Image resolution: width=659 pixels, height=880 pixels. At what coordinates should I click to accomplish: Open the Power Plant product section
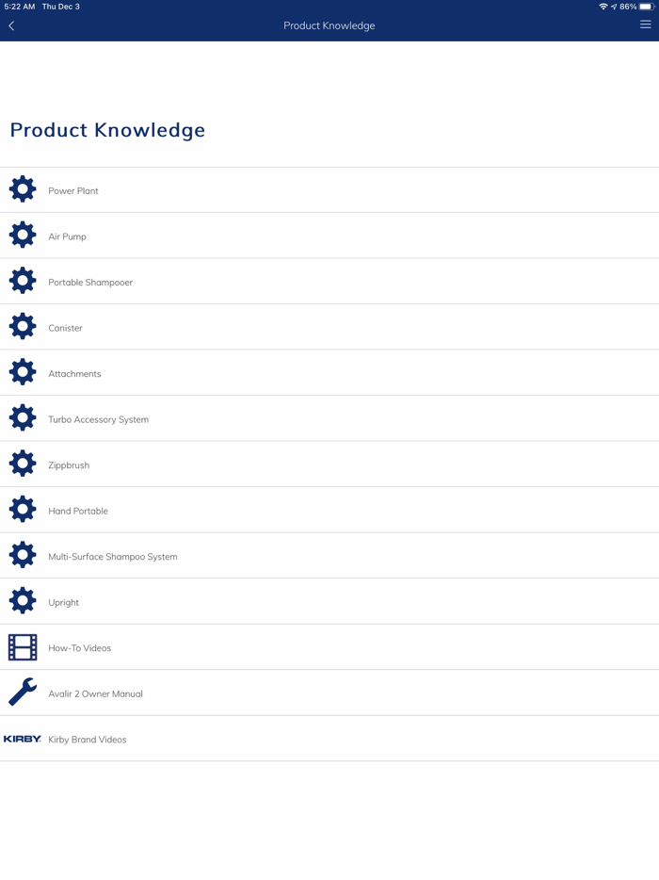click(x=23, y=188)
